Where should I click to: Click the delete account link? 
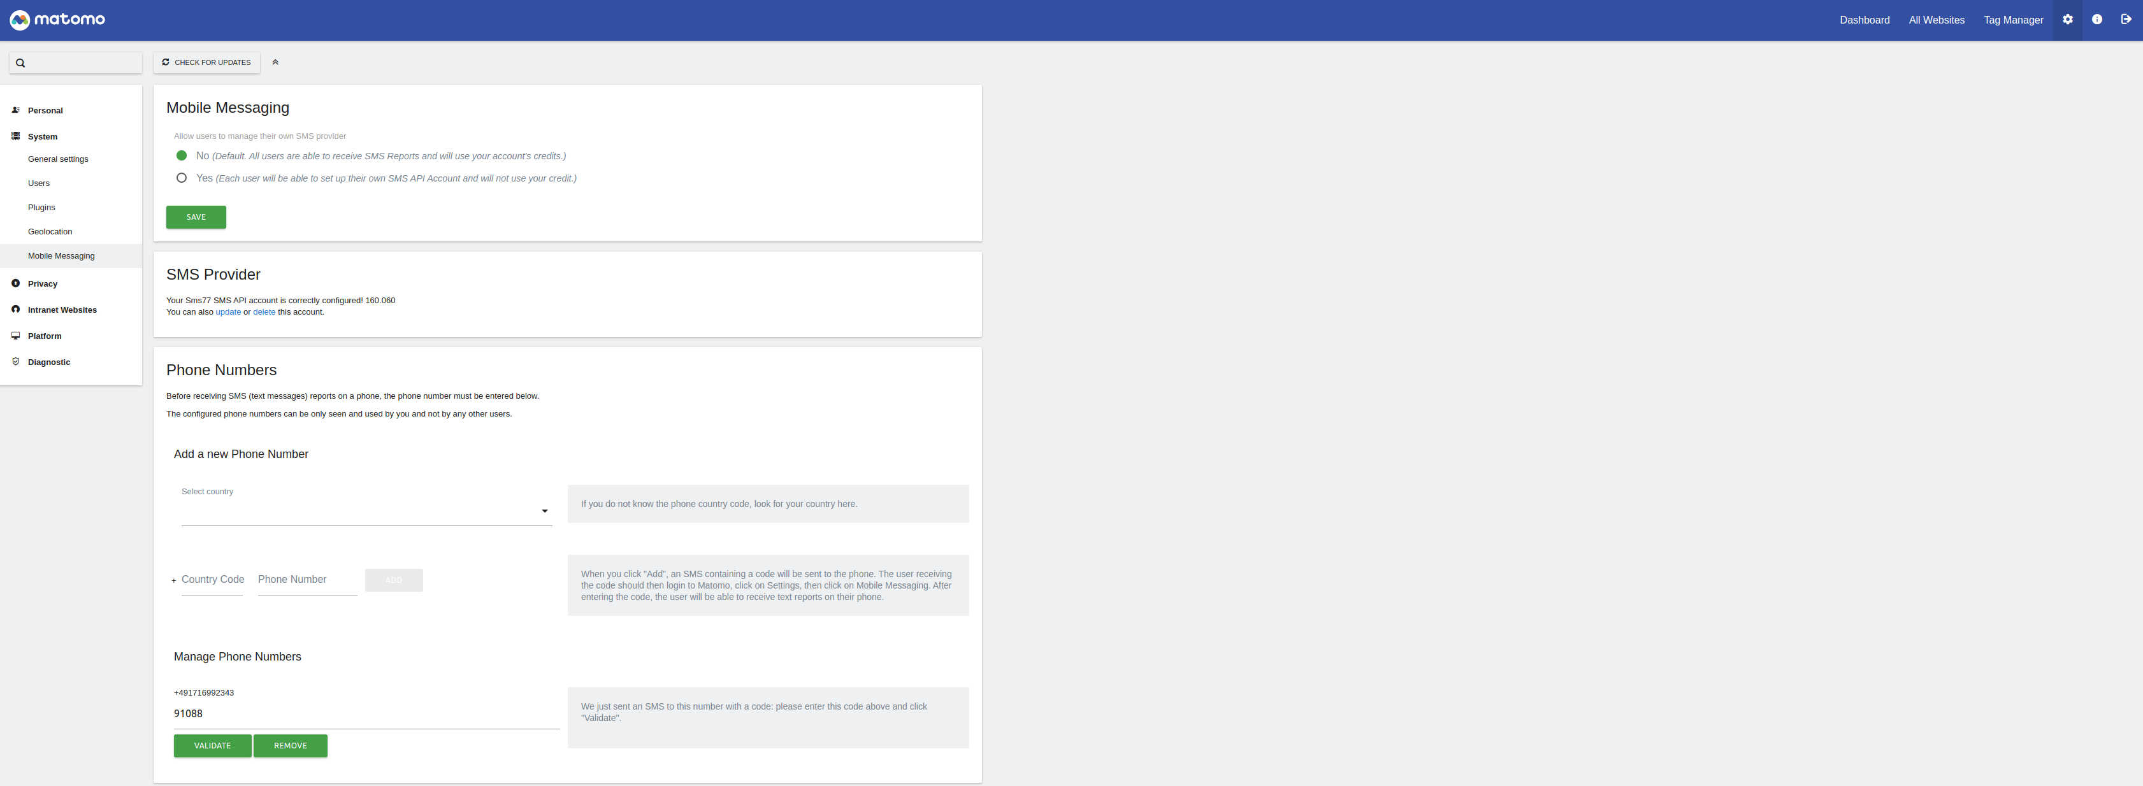(264, 312)
